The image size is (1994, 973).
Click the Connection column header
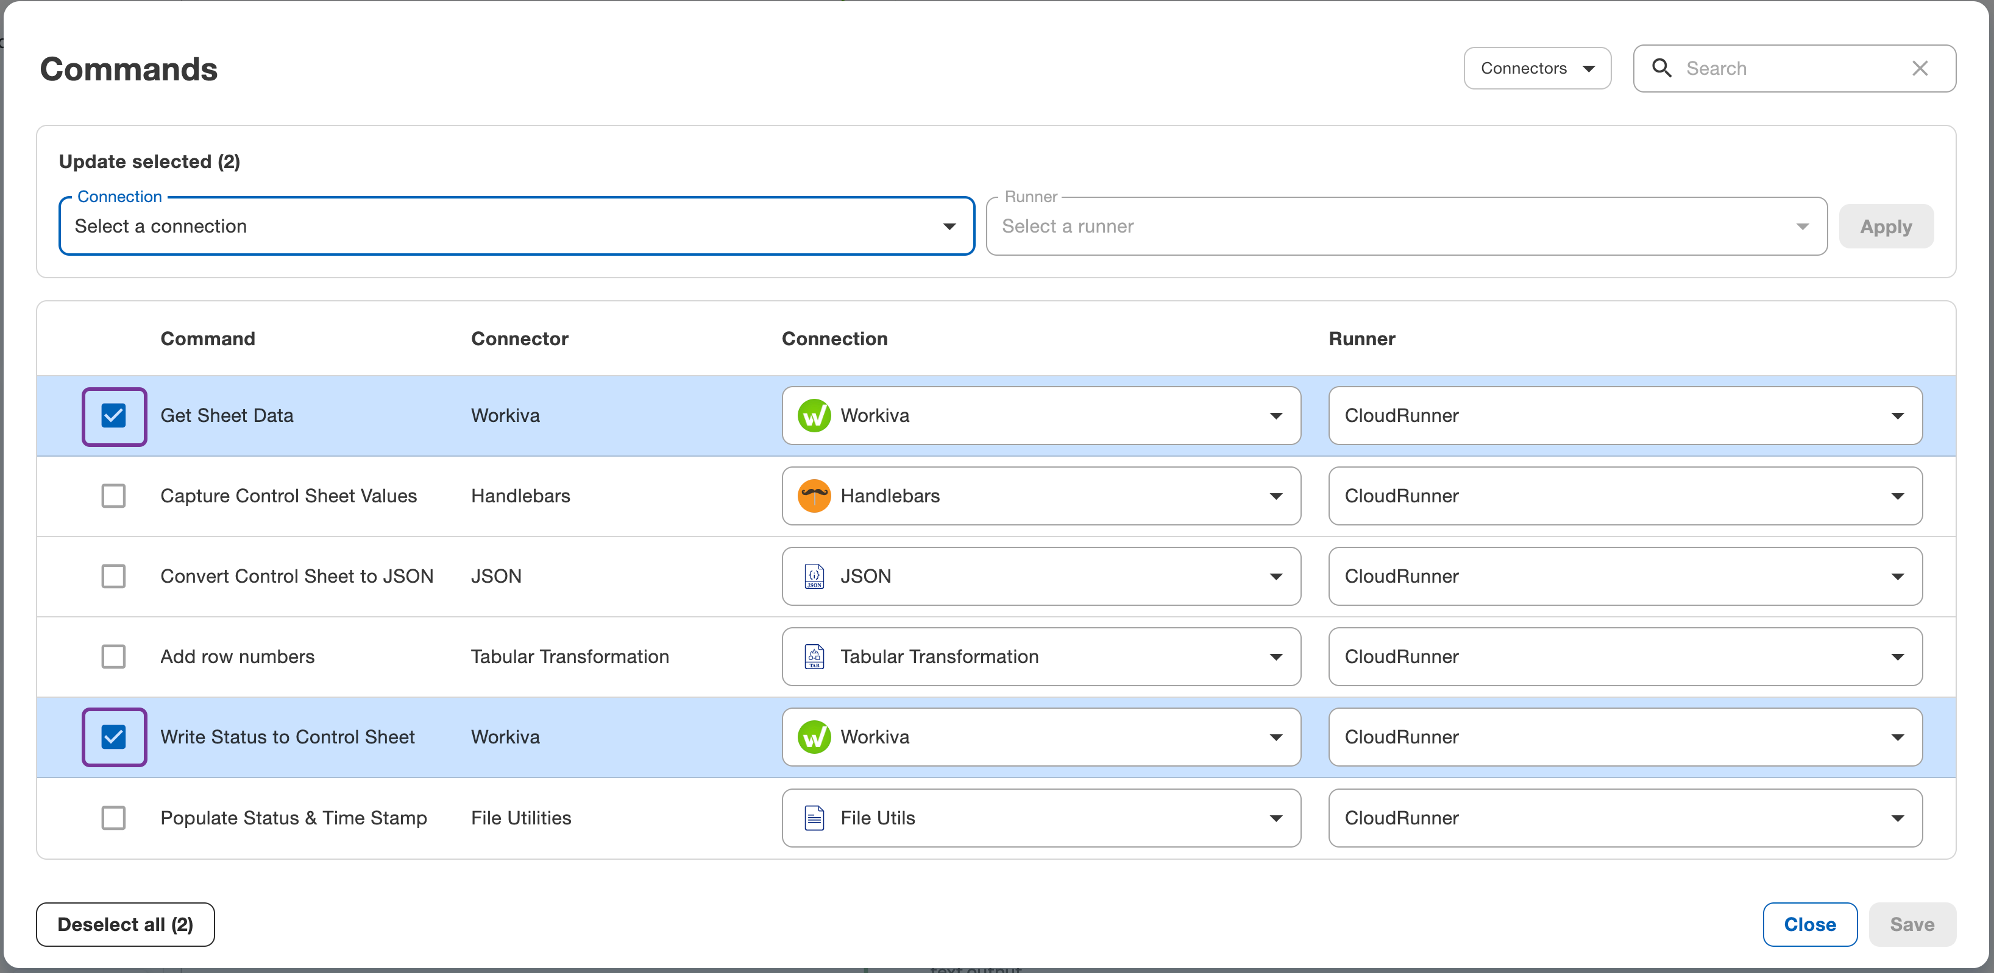coord(834,339)
